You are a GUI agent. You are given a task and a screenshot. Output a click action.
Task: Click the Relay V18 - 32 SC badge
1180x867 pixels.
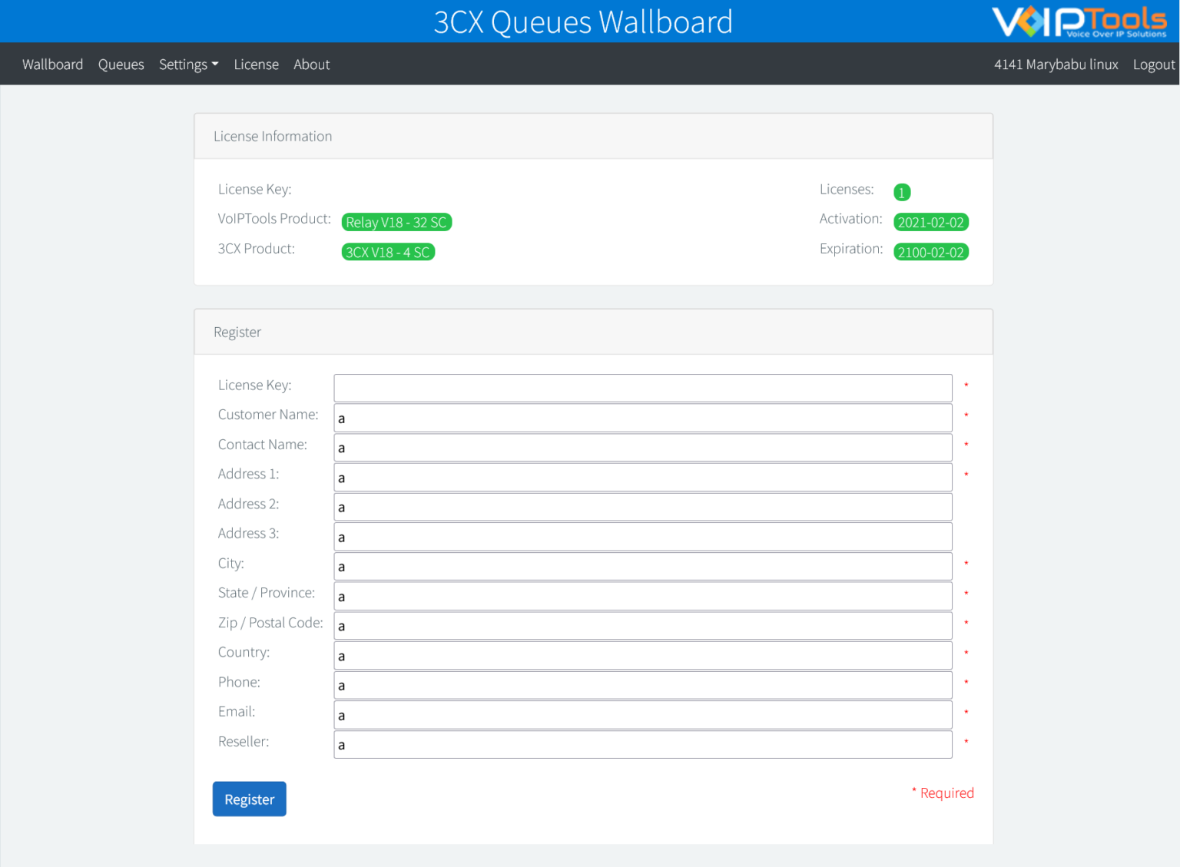396,222
